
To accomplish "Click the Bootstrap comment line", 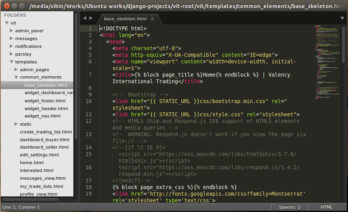I will [140, 95].
